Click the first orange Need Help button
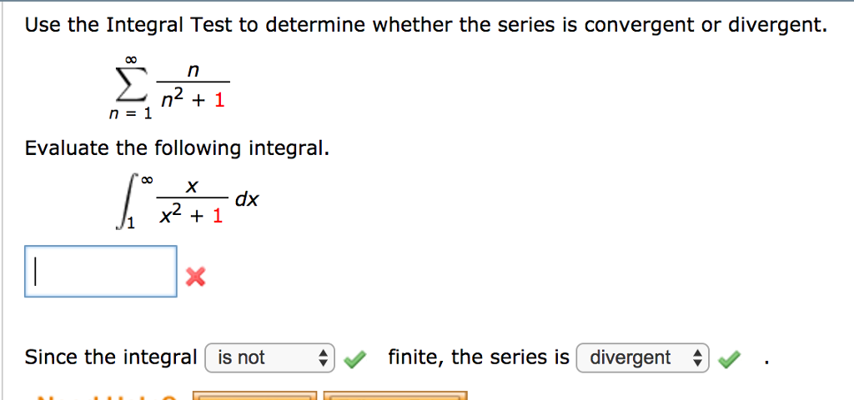This screenshot has width=854, height=400. coord(255,396)
